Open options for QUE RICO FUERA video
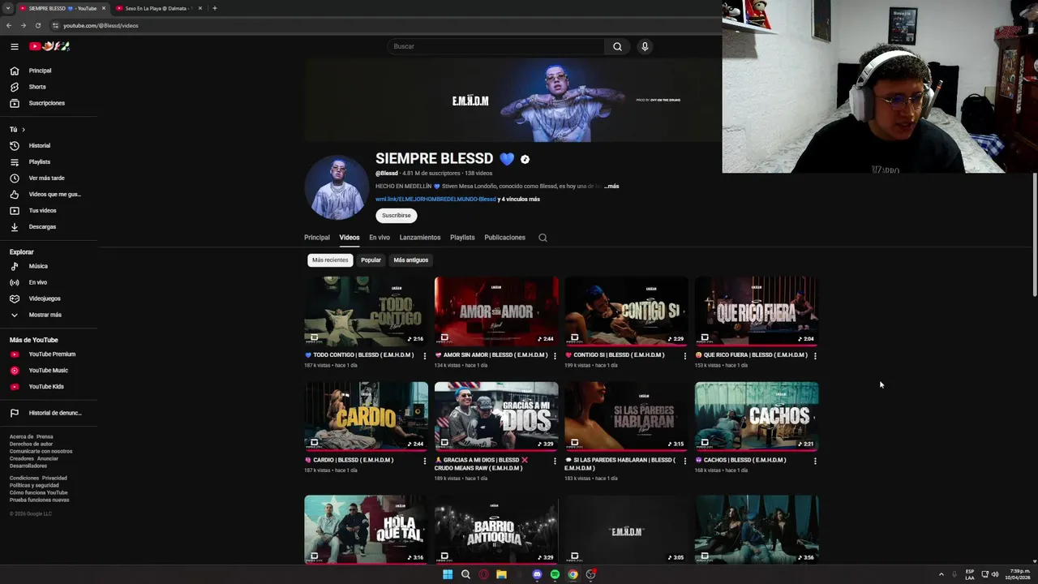Viewport: 1038px width, 584px height. (815, 355)
